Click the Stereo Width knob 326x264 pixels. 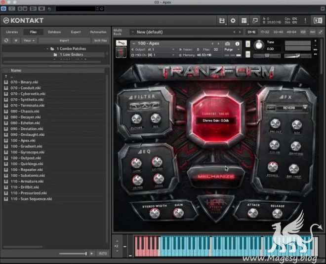pyautogui.click(x=155, y=214)
